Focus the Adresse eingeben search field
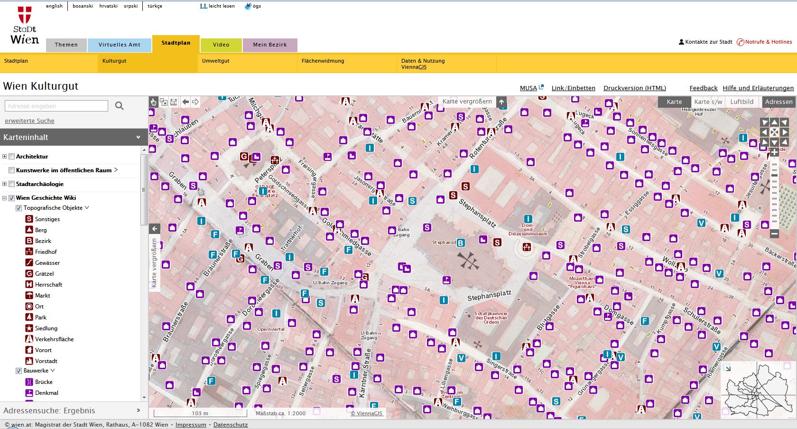Image resolution: width=797 pixels, height=429 pixels. (x=56, y=106)
